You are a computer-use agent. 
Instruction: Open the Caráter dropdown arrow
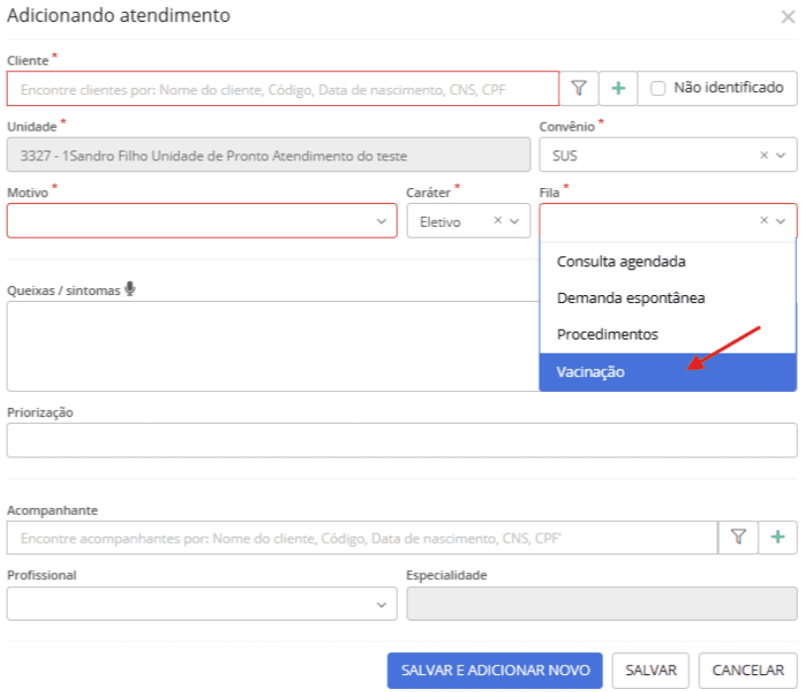coord(515,221)
